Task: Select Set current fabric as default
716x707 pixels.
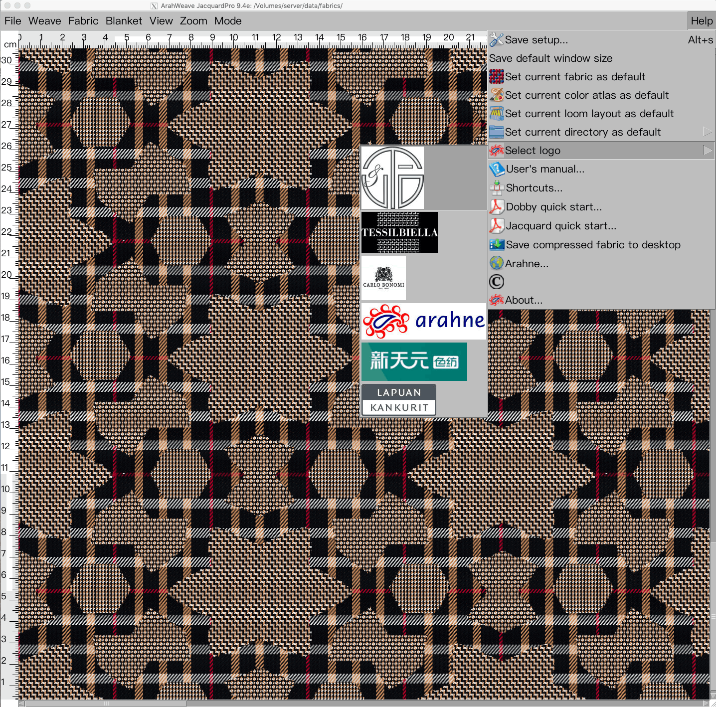Action: click(601, 77)
